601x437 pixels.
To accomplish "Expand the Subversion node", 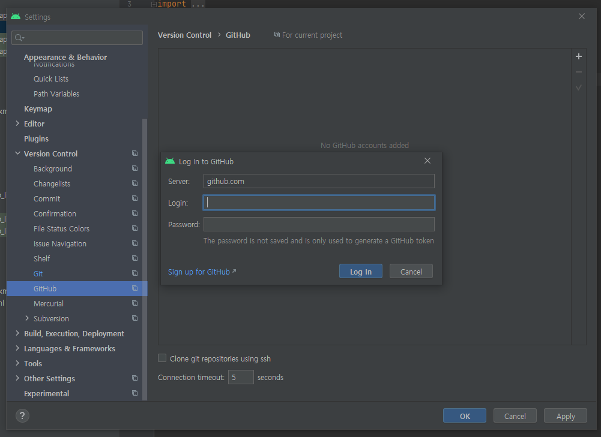I will (x=27, y=318).
